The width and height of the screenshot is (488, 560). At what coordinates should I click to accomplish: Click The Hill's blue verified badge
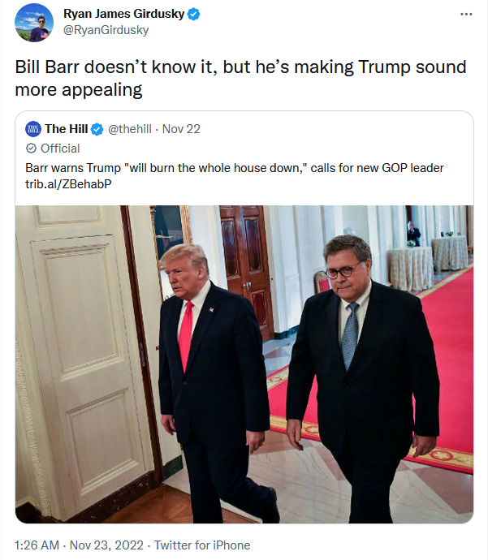[x=97, y=129]
